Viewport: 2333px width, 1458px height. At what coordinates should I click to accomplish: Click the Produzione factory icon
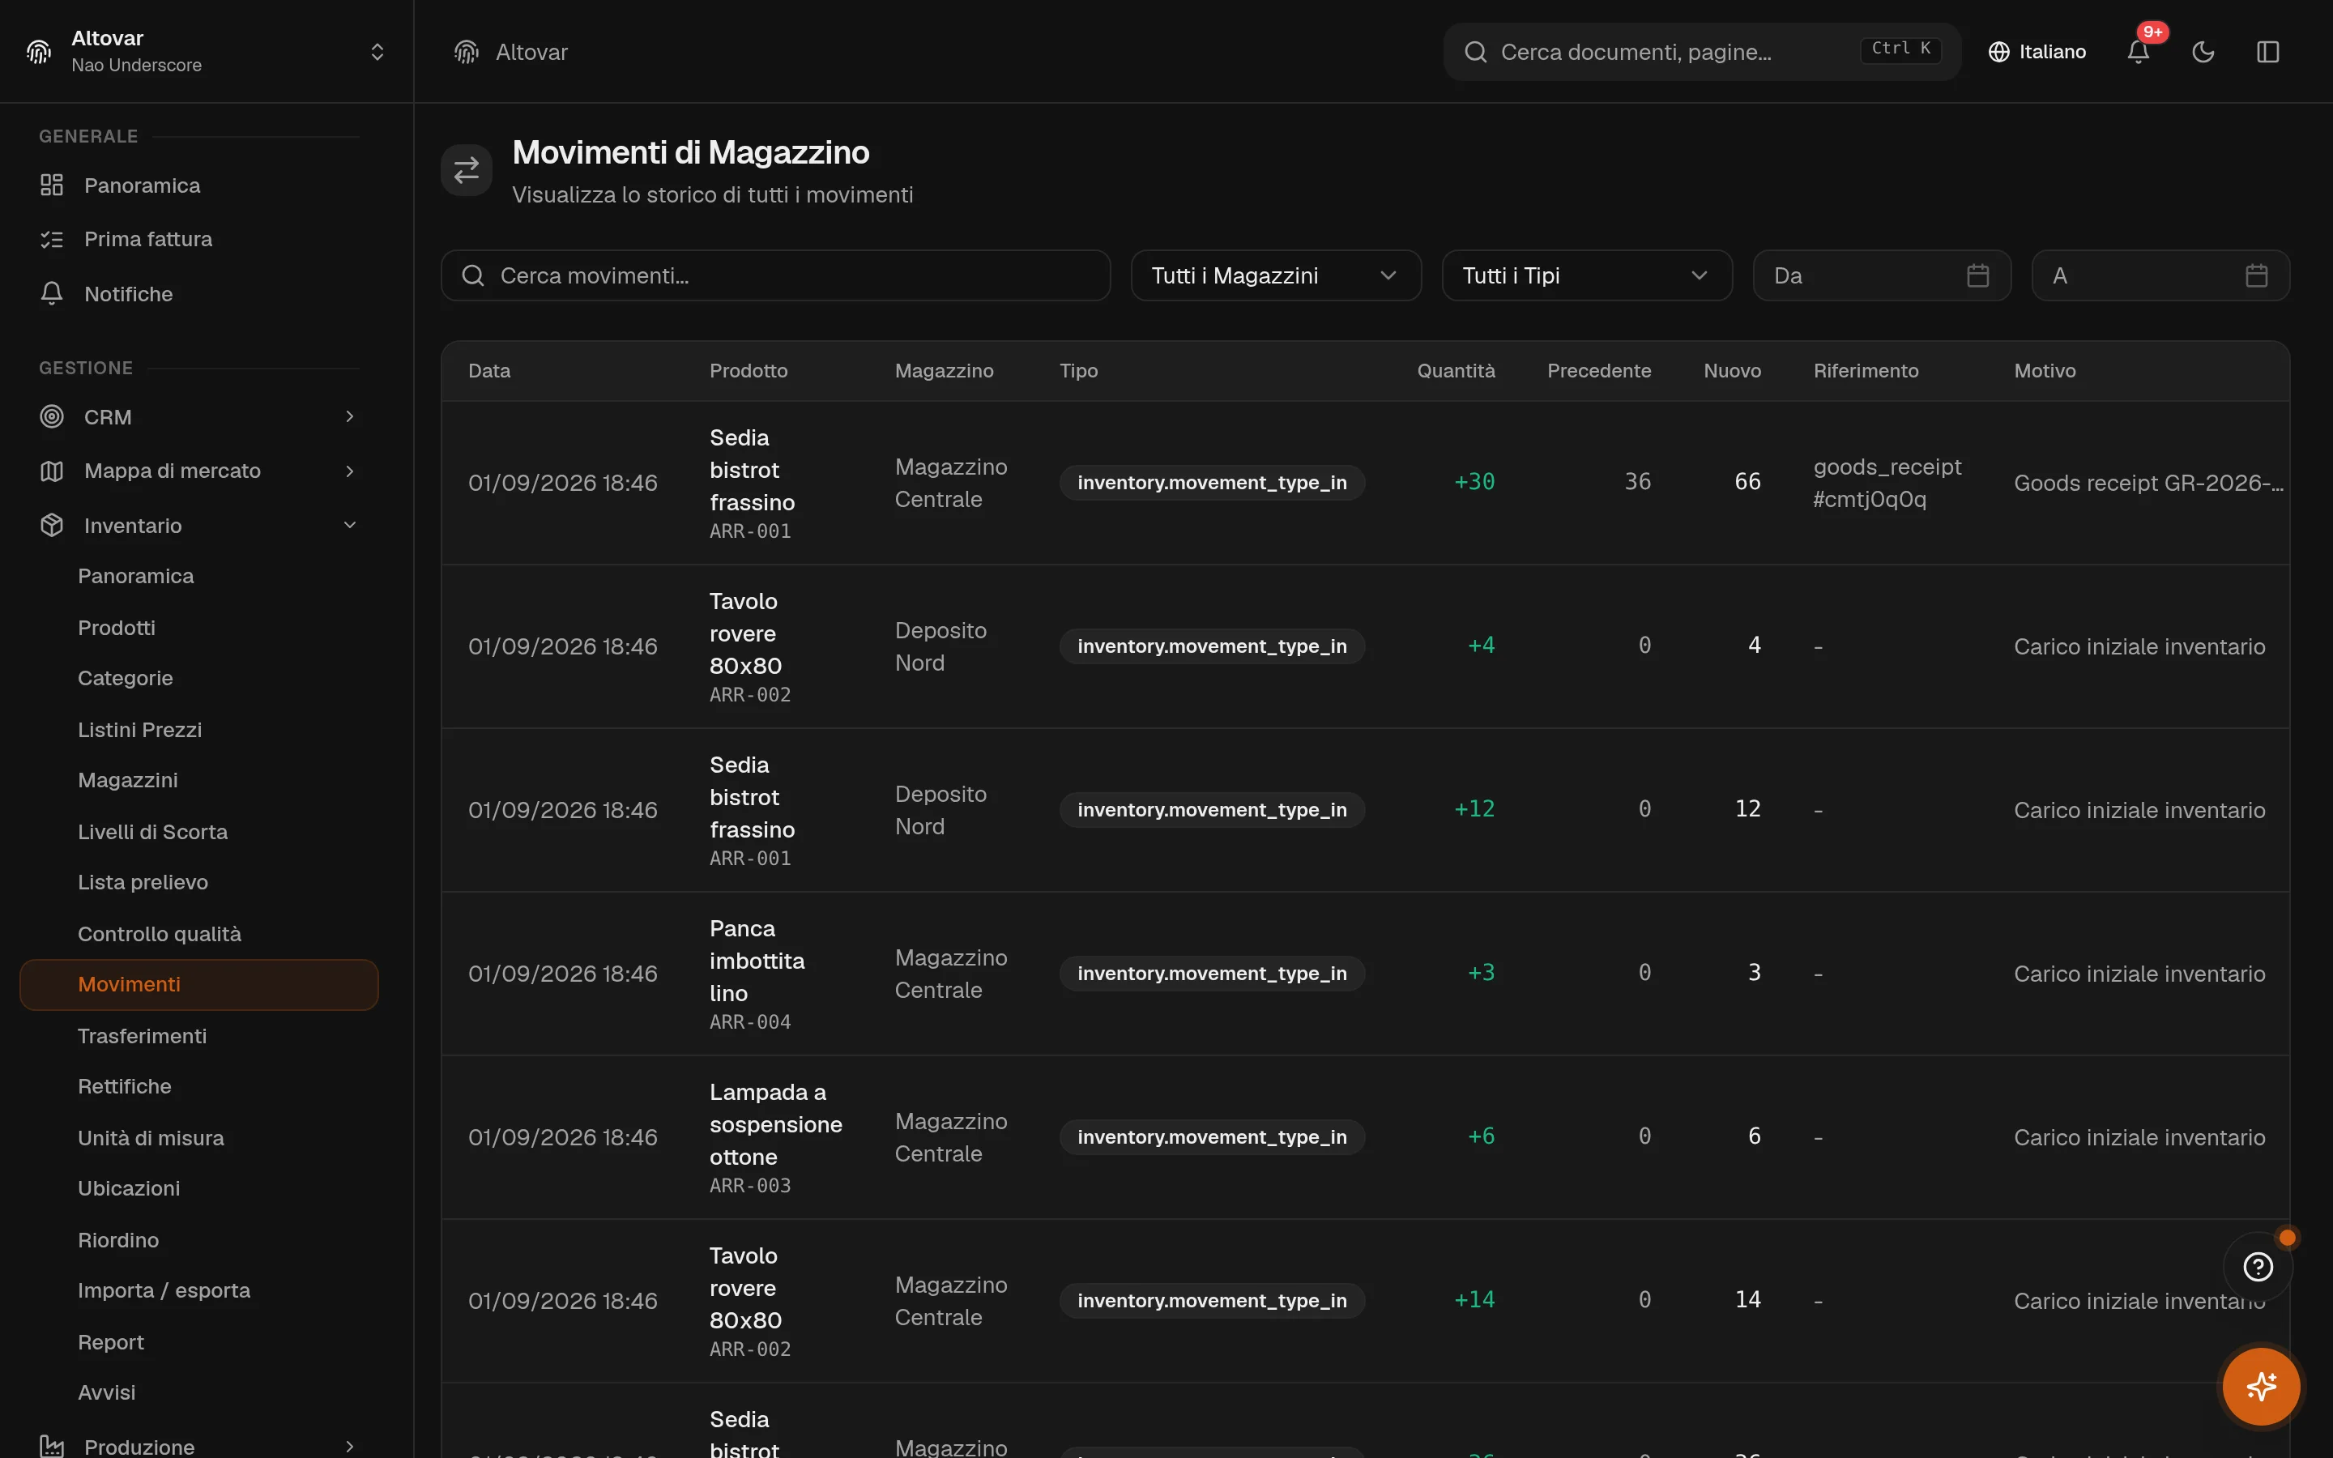pyautogui.click(x=52, y=1447)
